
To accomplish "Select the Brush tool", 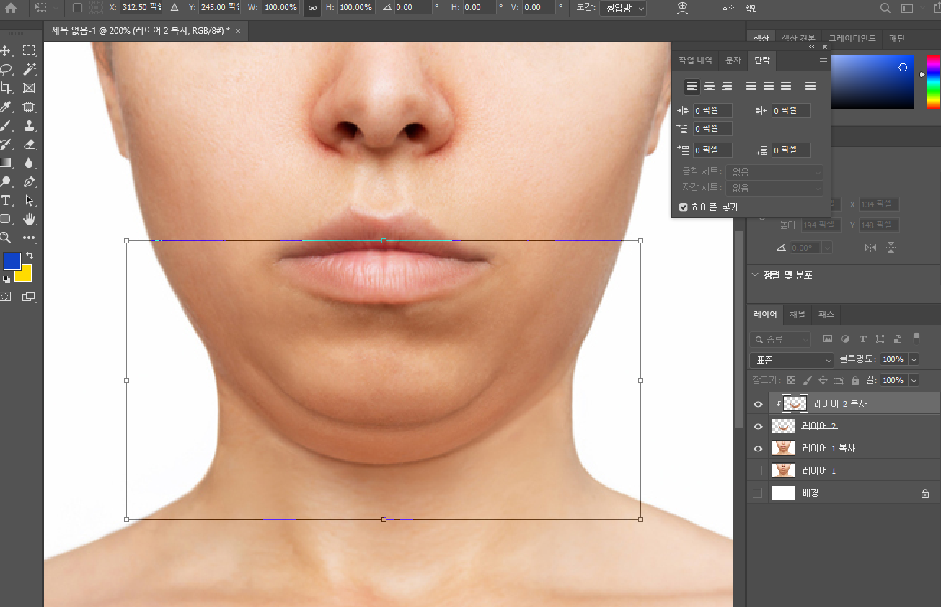I will 6,125.
